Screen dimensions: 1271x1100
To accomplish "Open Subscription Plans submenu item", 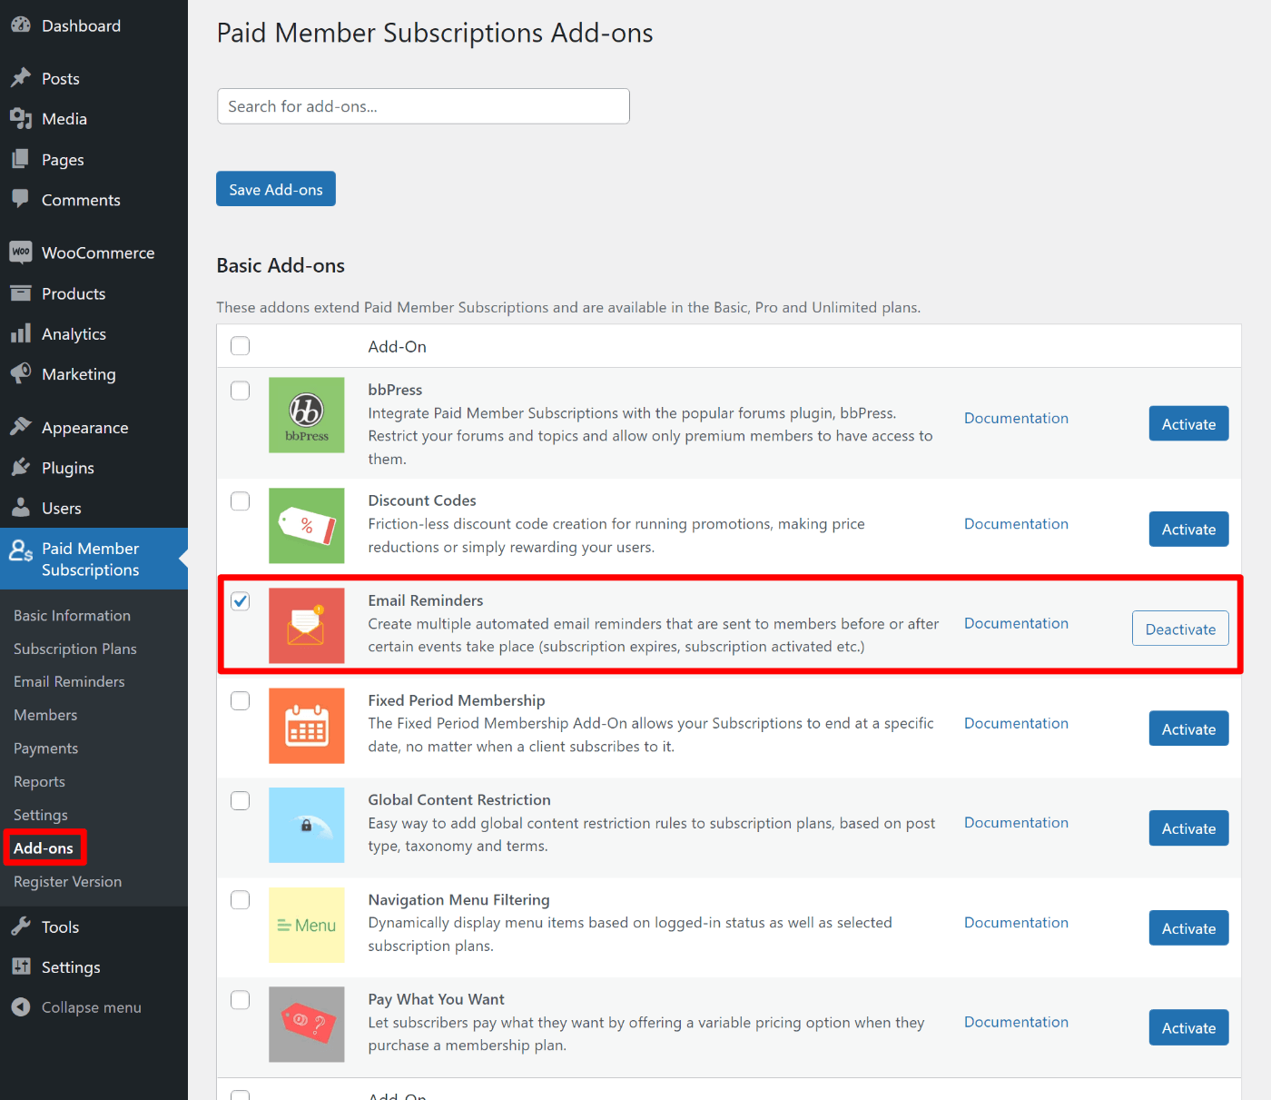I will click(x=75, y=649).
